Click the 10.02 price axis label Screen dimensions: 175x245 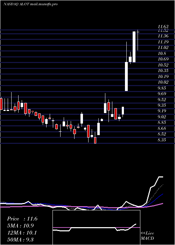[x=163, y=82]
